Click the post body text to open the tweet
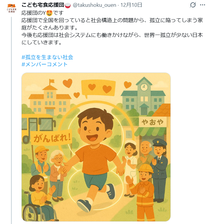This screenshot has height=224, width=209. (x=112, y=28)
